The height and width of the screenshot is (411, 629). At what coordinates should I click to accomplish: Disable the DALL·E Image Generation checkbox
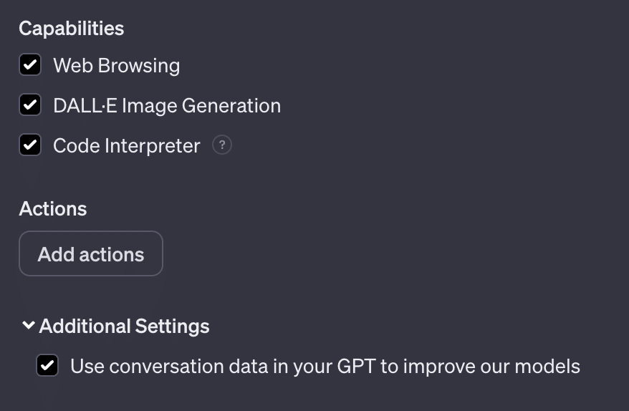pyautogui.click(x=30, y=106)
